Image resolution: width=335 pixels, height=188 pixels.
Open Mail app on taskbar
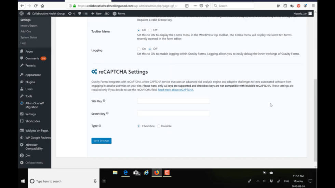point(136,173)
